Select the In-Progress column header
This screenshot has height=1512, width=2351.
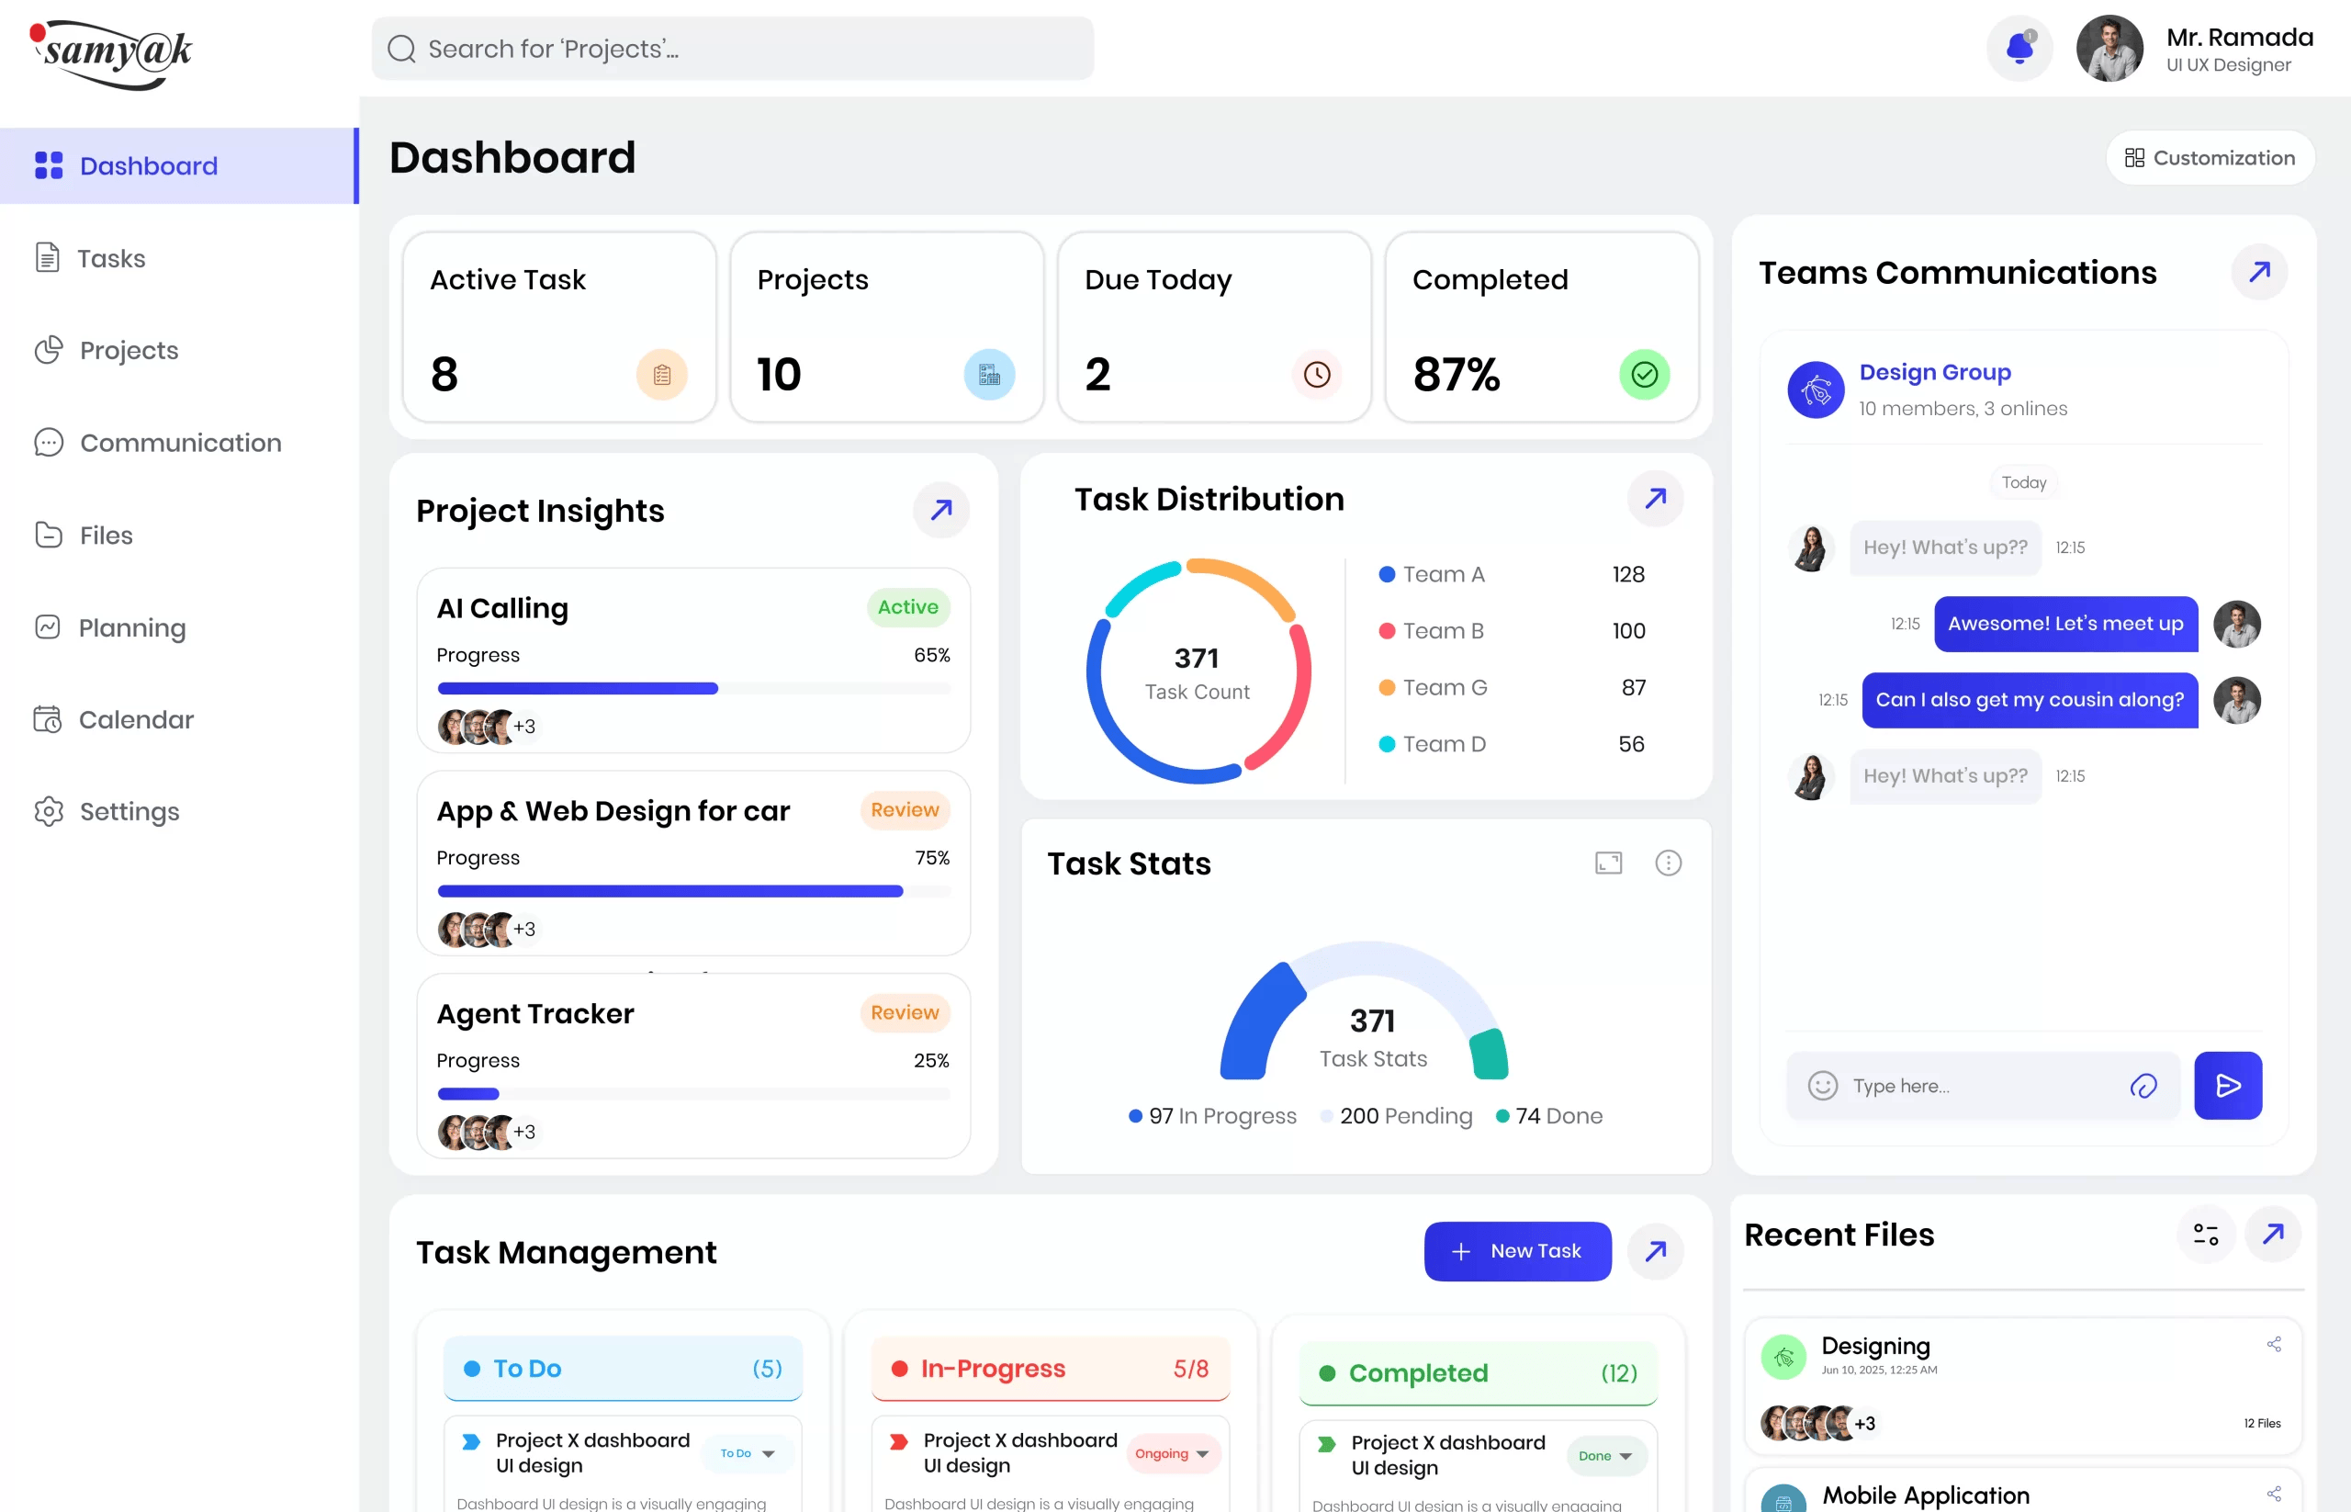coord(1051,1368)
